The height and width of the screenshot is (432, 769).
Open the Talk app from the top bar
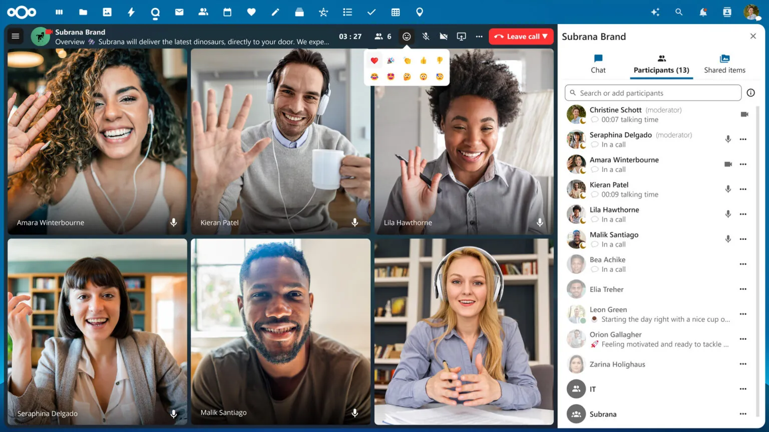tap(155, 12)
